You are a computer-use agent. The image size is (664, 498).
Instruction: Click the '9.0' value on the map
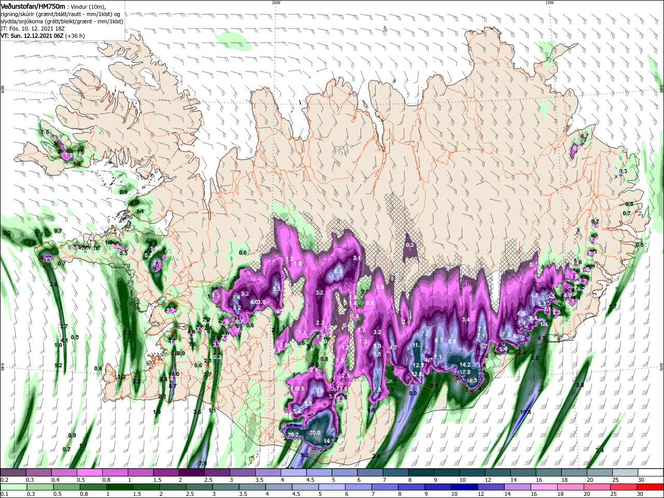coord(413,393)
